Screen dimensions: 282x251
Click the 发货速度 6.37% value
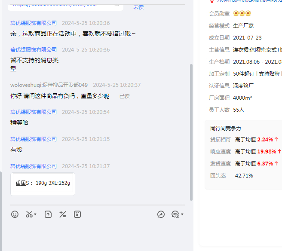265,164
